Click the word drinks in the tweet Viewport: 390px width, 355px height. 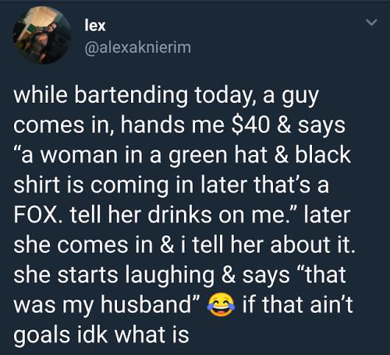(x=179, y=215)
